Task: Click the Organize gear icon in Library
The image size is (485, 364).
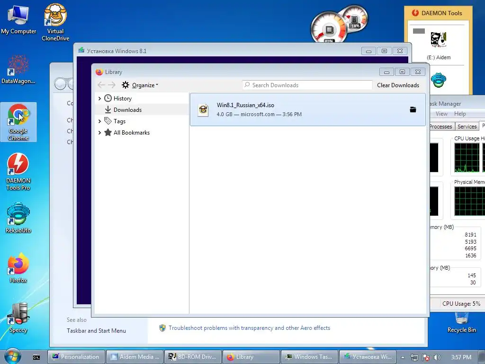Action: pos(125,85)
